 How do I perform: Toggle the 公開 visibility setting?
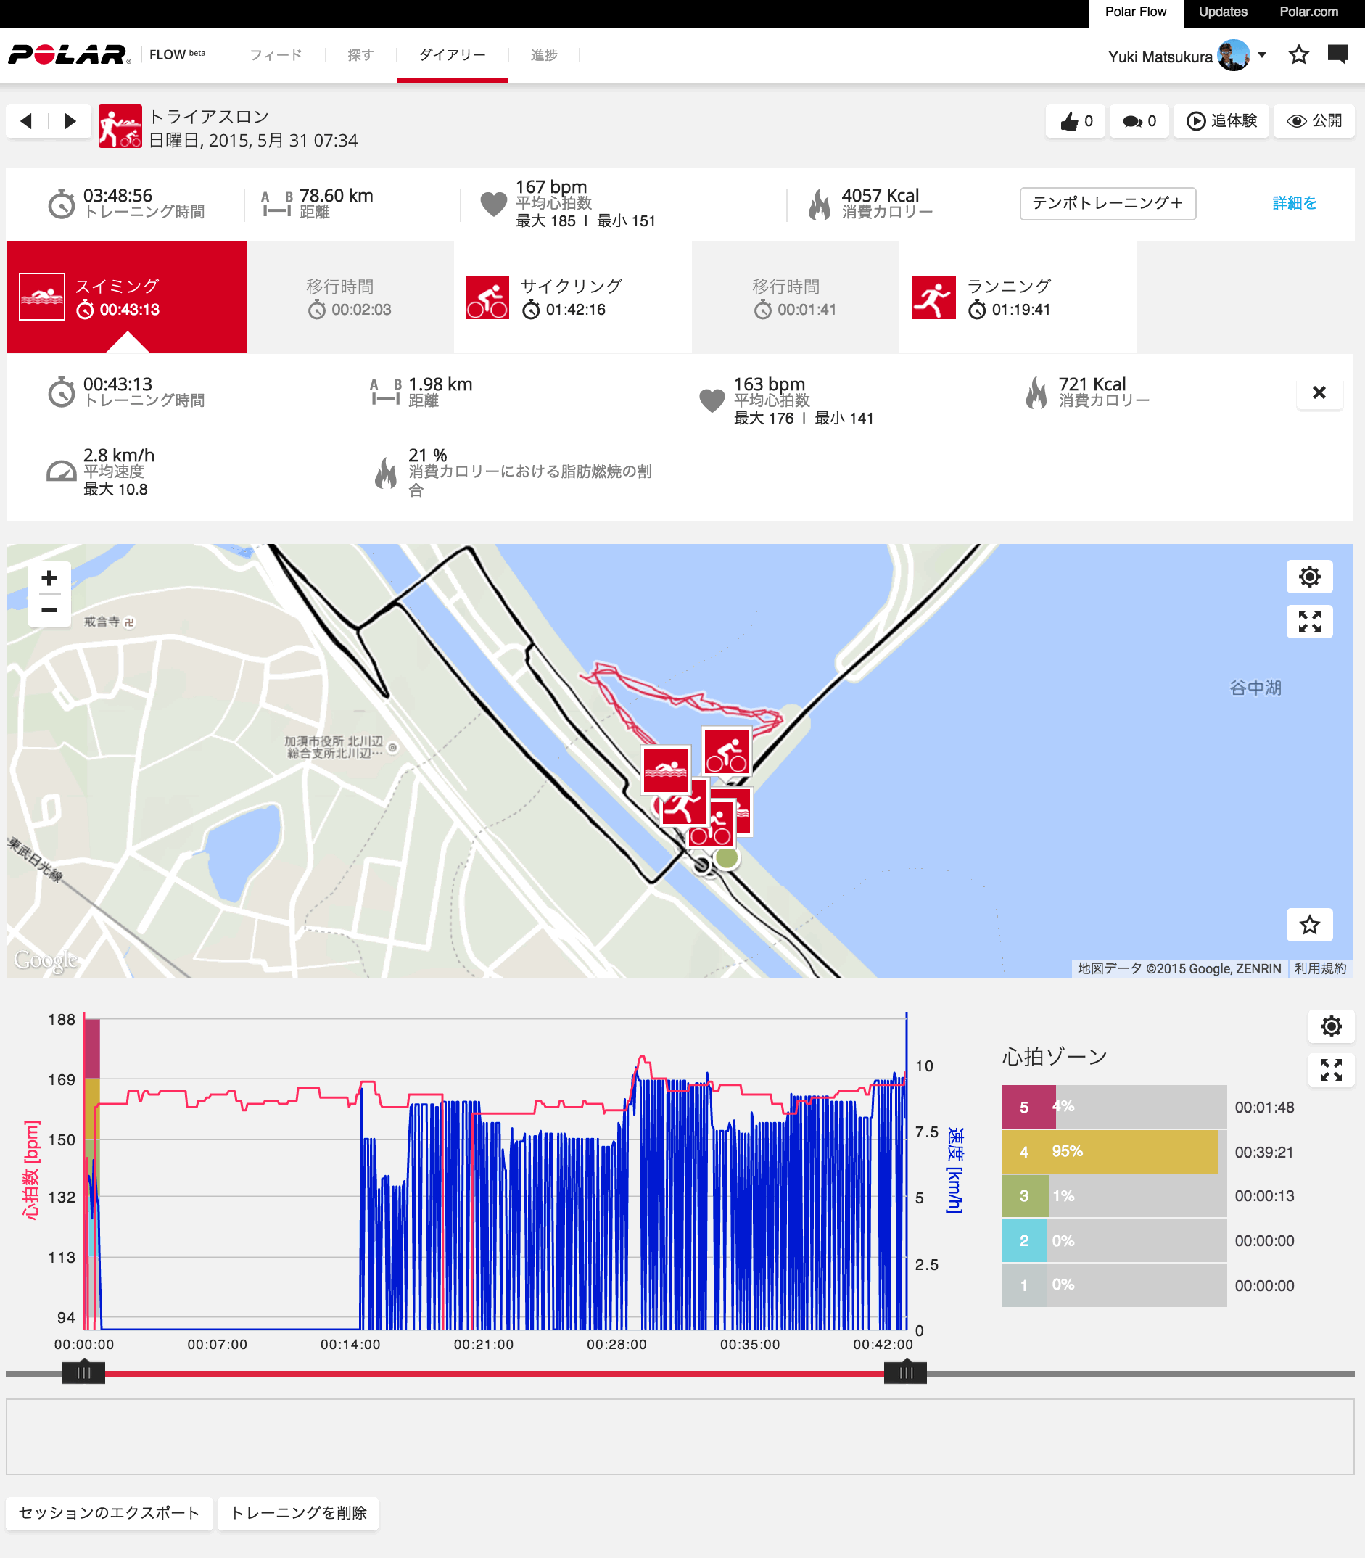tap(1314, 121)
